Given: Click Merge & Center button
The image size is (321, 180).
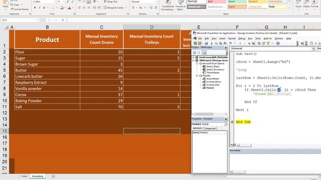Looking at the screenshot, I should click(114, 8).
